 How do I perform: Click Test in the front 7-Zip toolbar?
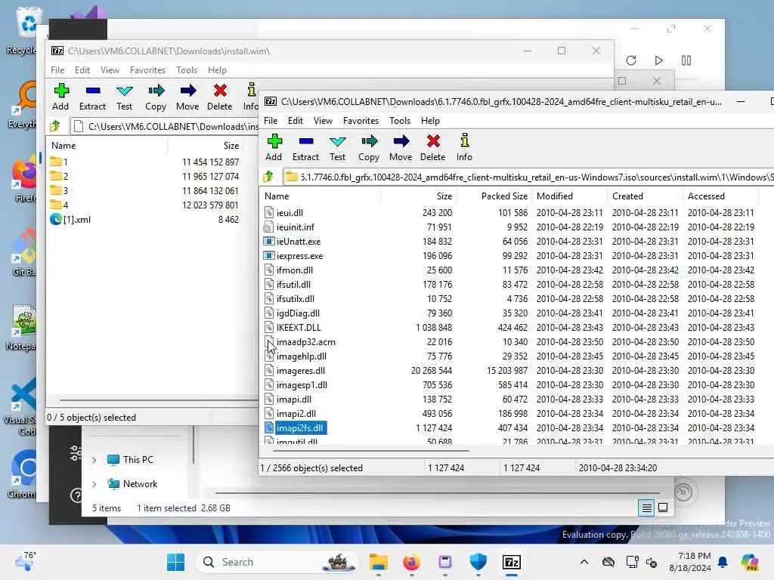click(x=337, y=147)
